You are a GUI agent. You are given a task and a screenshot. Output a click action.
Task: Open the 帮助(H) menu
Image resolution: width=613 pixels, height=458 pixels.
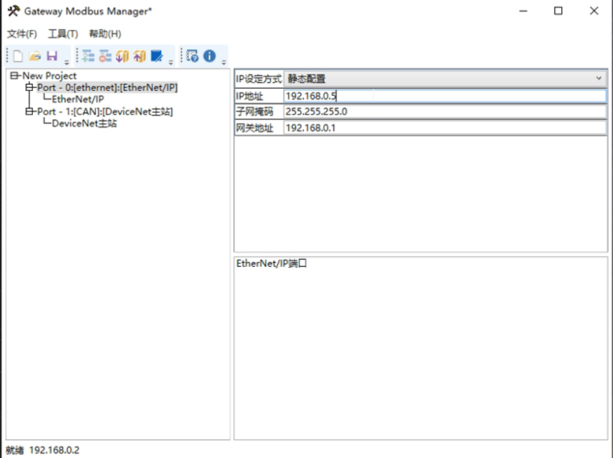tap(105, 34)
